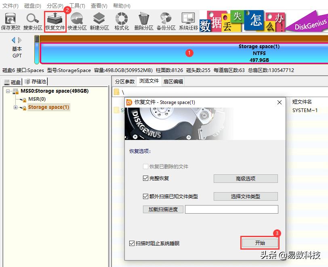Click the 开始 button to start scanning
The height and width of the screenshot is (267, 328).
[260, 242]
